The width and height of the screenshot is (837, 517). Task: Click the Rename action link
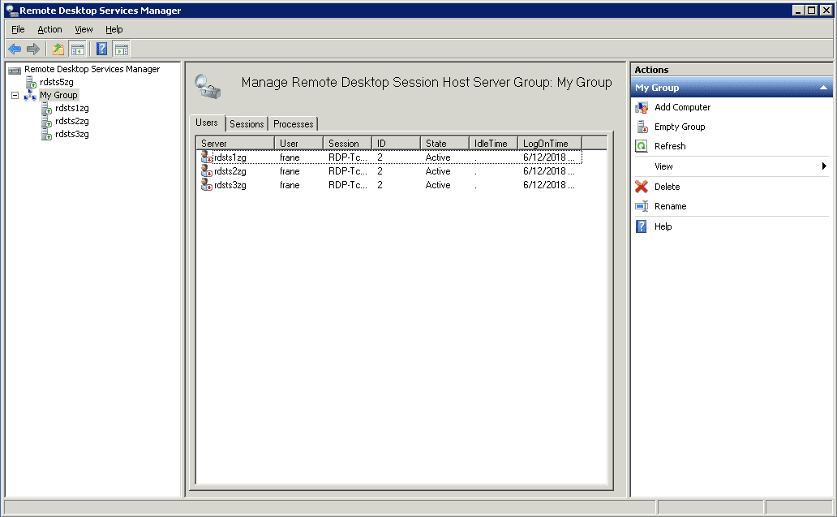click(x=671, y=207)
